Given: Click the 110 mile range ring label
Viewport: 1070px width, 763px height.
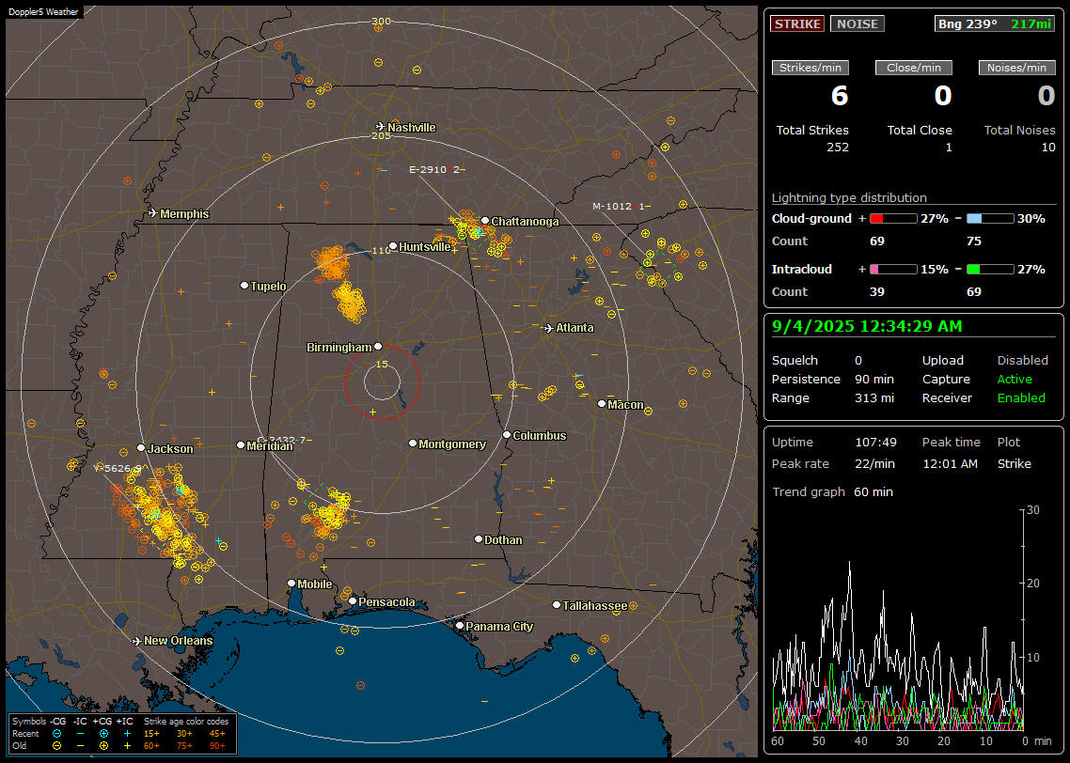Looking at the screenshot, I should coord(381,250).
